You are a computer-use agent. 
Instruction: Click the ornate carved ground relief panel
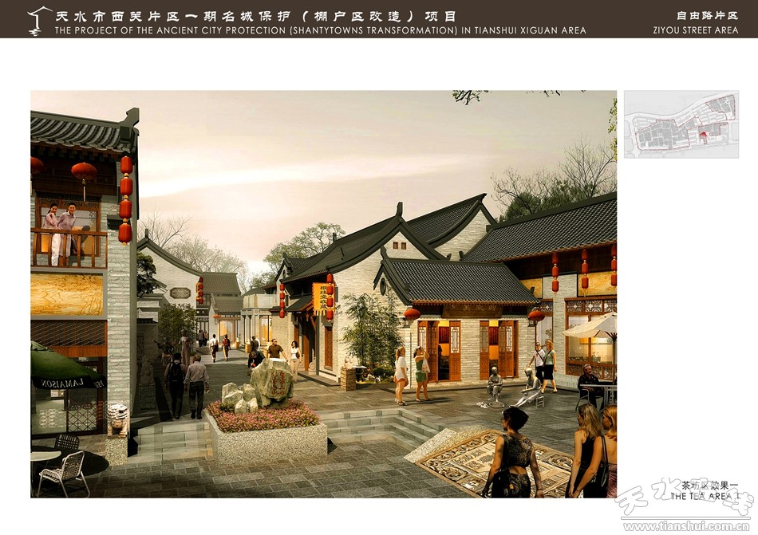click(479, 462)
